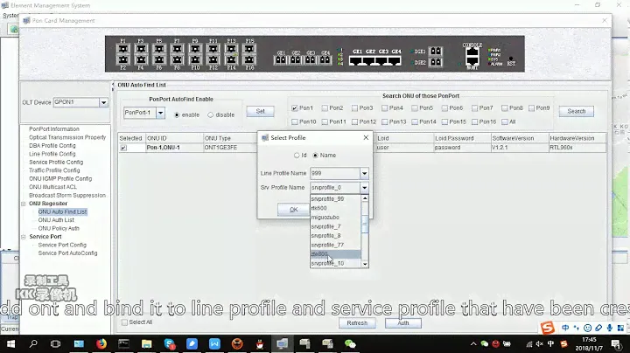
Task: Choose zte800 from the profile list
Action: [x=321, y=254]
